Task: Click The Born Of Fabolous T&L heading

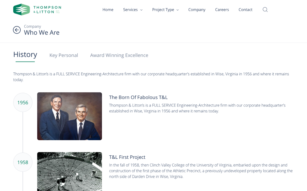Action: [x=138, y=97]
